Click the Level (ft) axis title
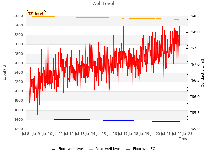The width and height of the screenshot is (207, 155). [x=5, y=72]
